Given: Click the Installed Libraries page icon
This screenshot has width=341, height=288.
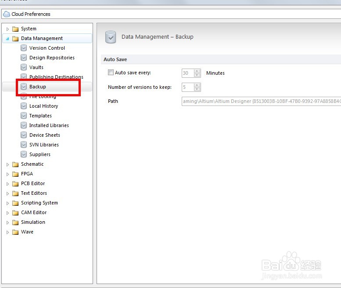Looking at the screenshot, I should click(24, 125).
